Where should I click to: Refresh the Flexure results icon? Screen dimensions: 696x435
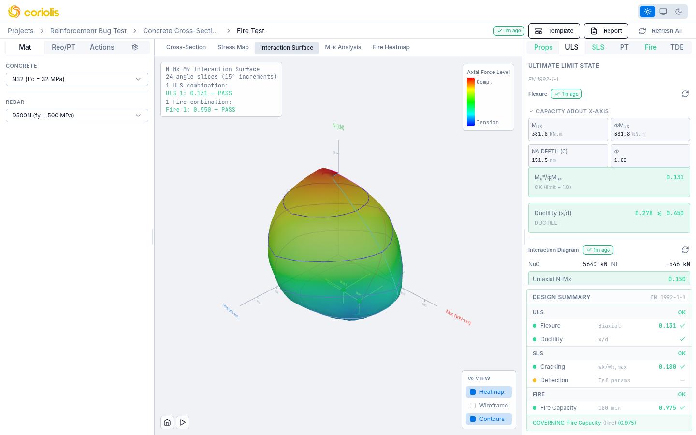(x=685, y=94)
